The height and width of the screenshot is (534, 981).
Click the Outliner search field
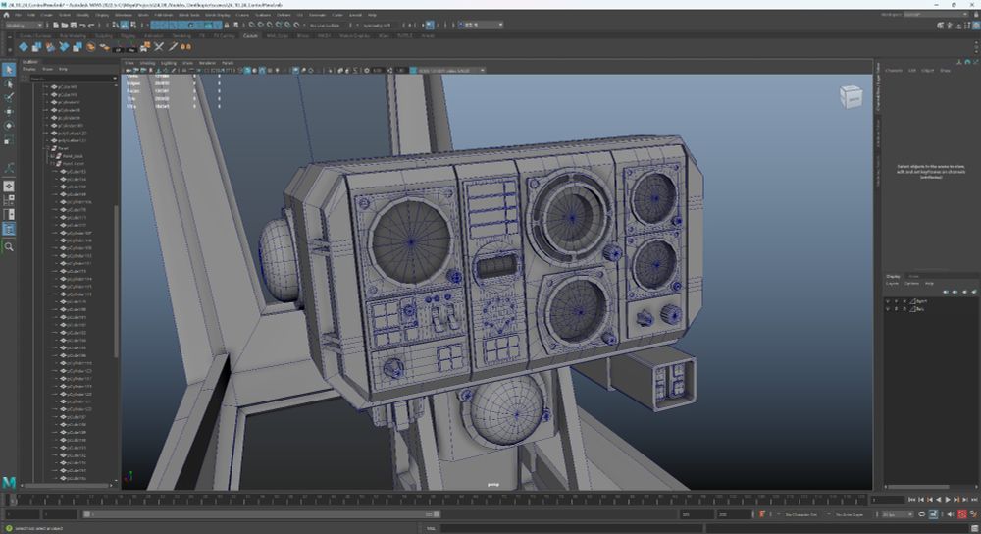pyautogui.click(x=69, y=78)
